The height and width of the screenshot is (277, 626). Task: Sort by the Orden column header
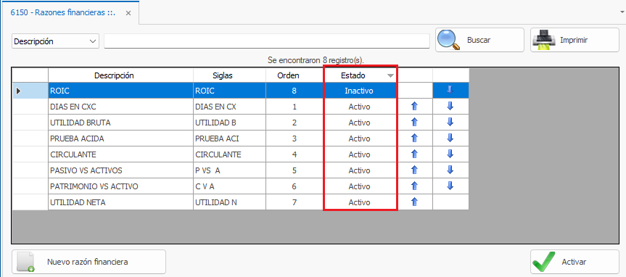pyautogui.click(x=295, y=75)
